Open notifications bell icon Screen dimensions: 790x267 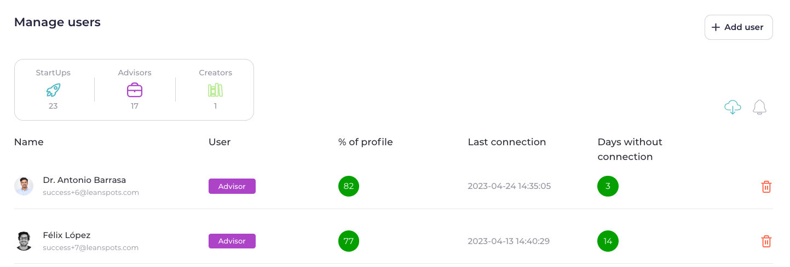coord(759,107)
